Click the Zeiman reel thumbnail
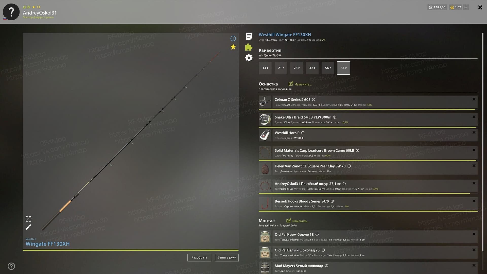 265,102
